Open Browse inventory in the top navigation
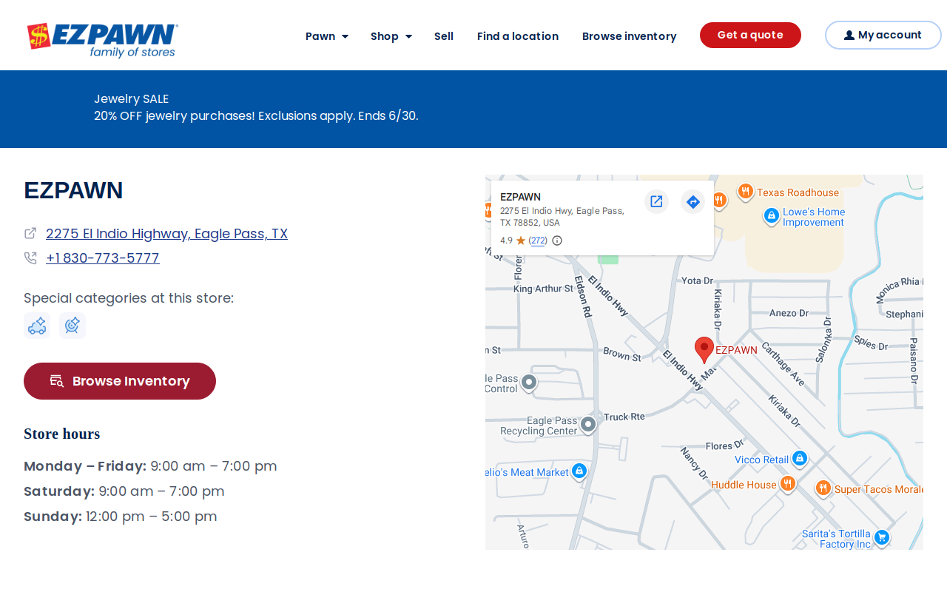The image size is (947, 592). pos(630,36)
